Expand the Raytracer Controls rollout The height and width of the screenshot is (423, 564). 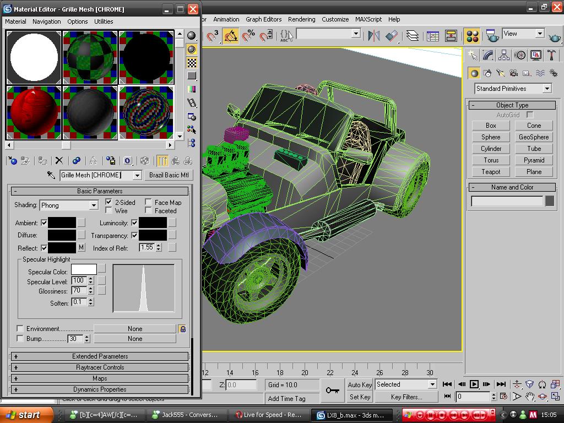100,367
